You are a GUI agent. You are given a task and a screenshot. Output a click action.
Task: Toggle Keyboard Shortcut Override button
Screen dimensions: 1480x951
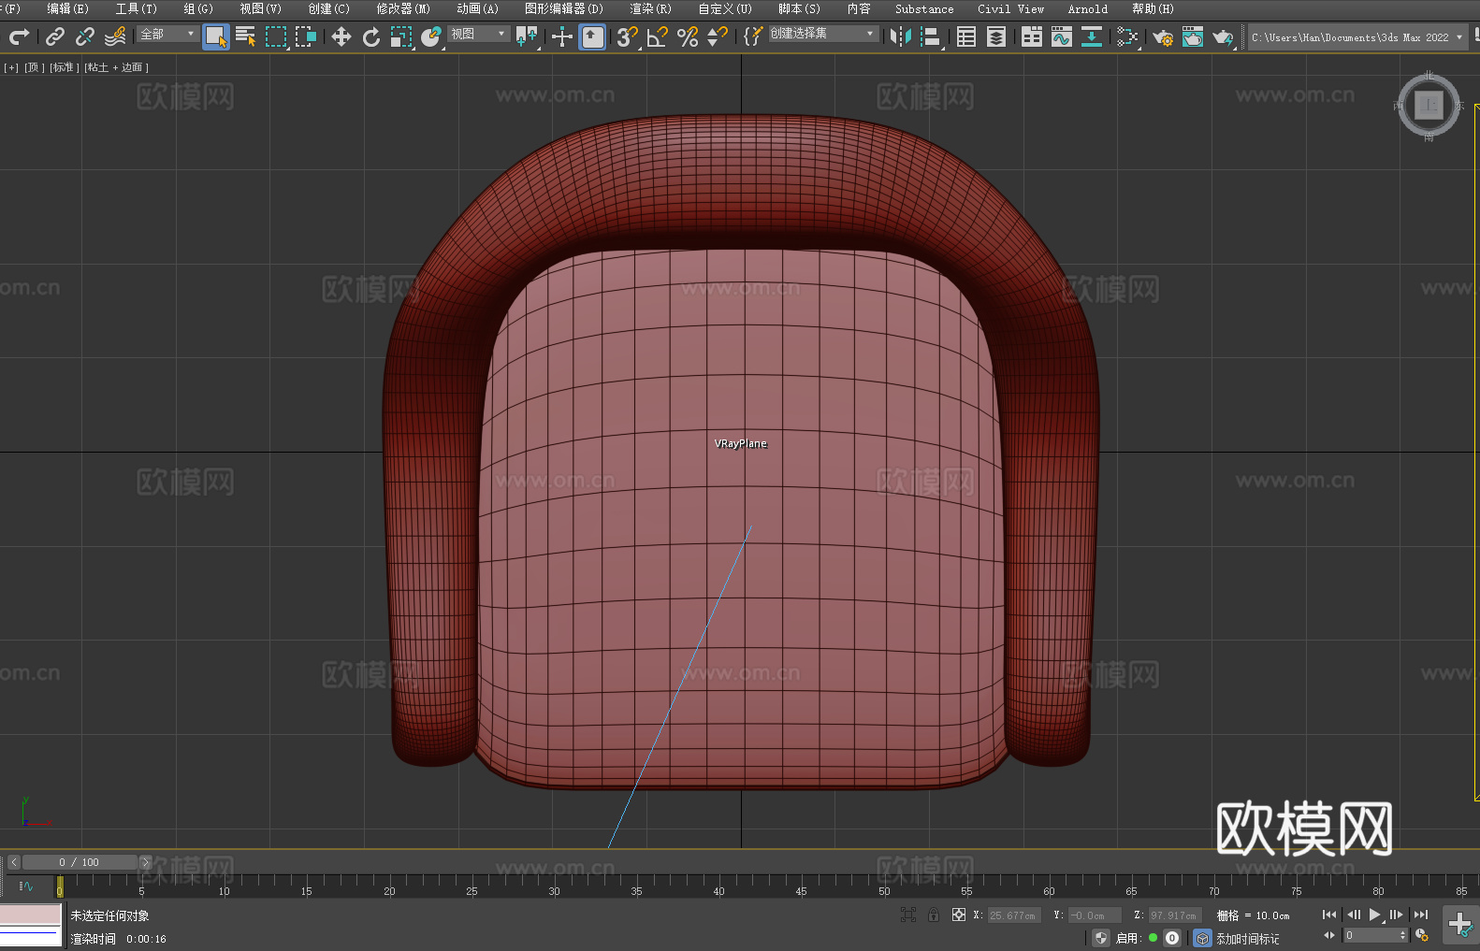point(592,36)
